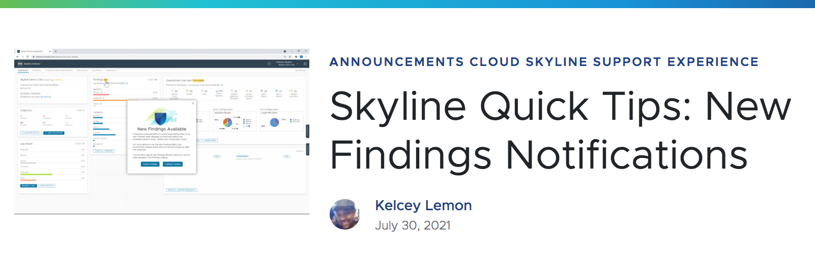The width and height of the screenshot is (815, 261).
Task: Click Findings Catalog button in the dialog
Action: (173, 164)
